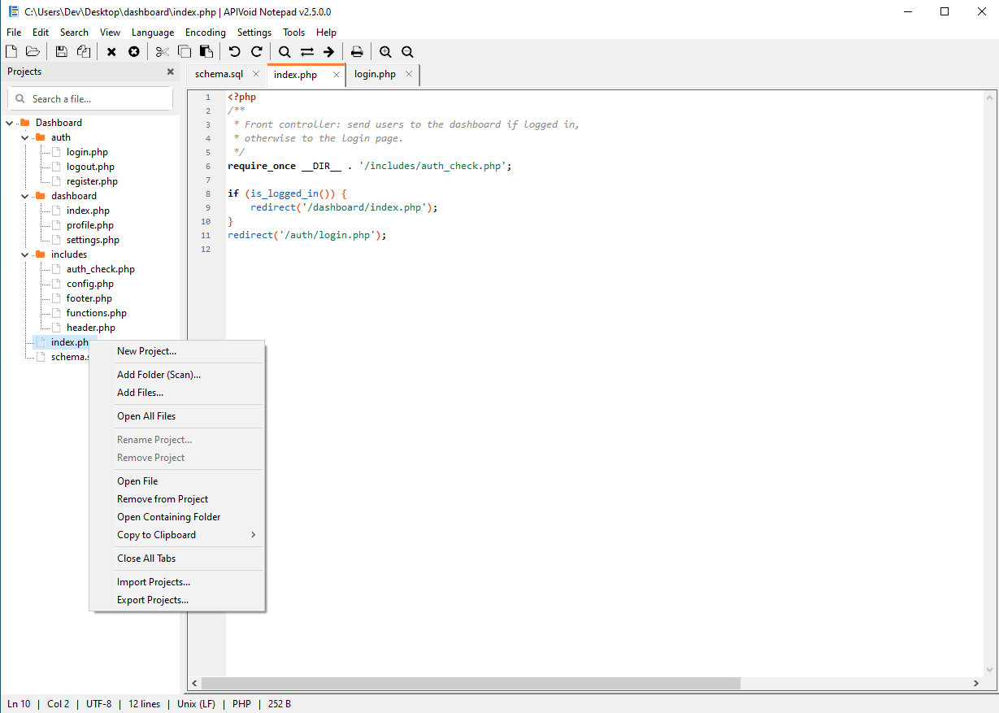Select Open All Files menu entry
999x713 pixels.
(177, 416)
